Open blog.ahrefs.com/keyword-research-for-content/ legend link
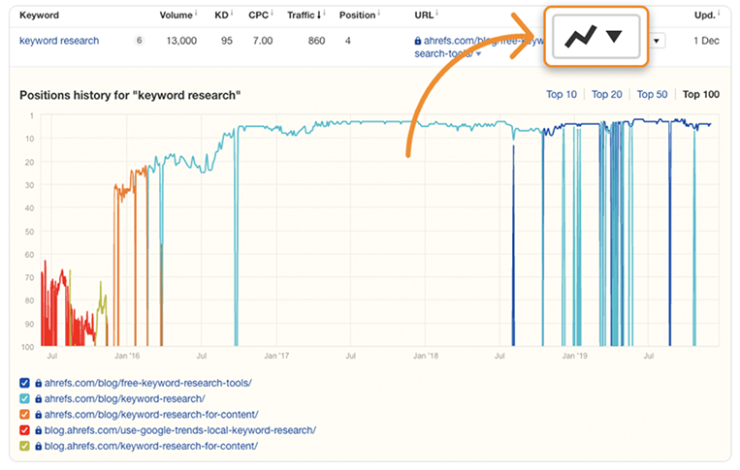 coord(151,446)
